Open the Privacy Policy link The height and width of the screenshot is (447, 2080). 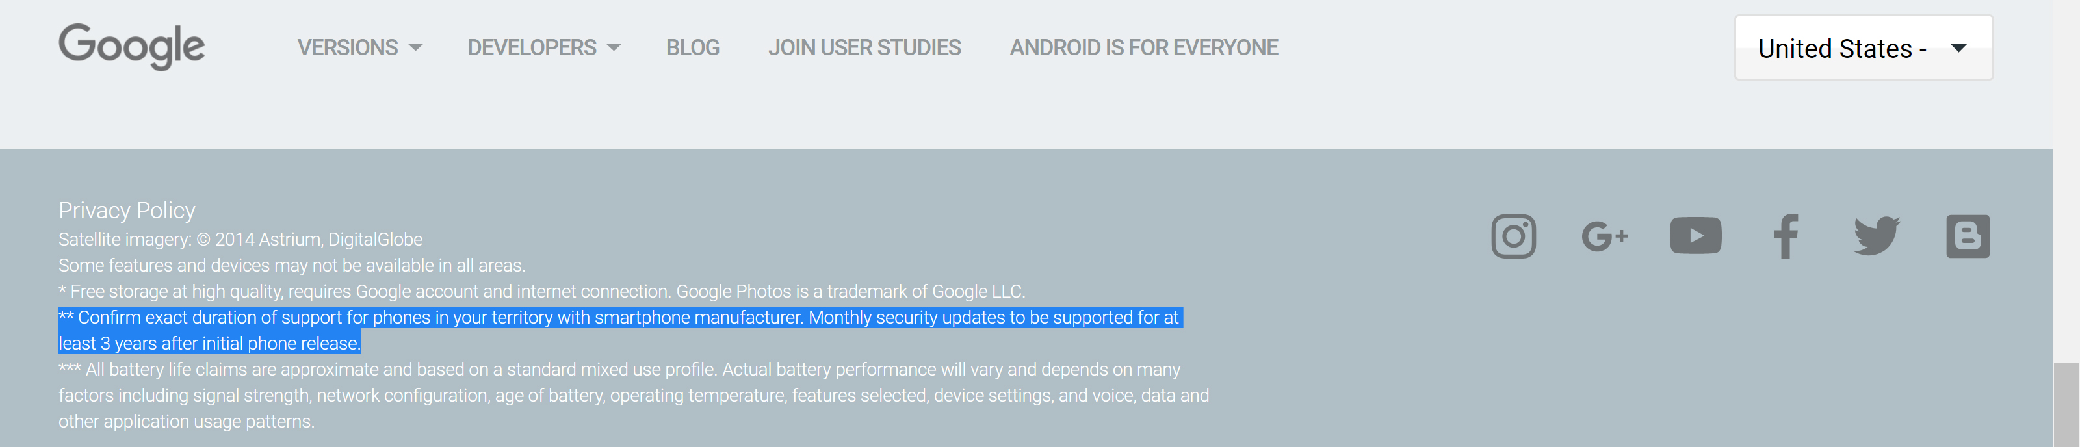click(x=127, y=211)
